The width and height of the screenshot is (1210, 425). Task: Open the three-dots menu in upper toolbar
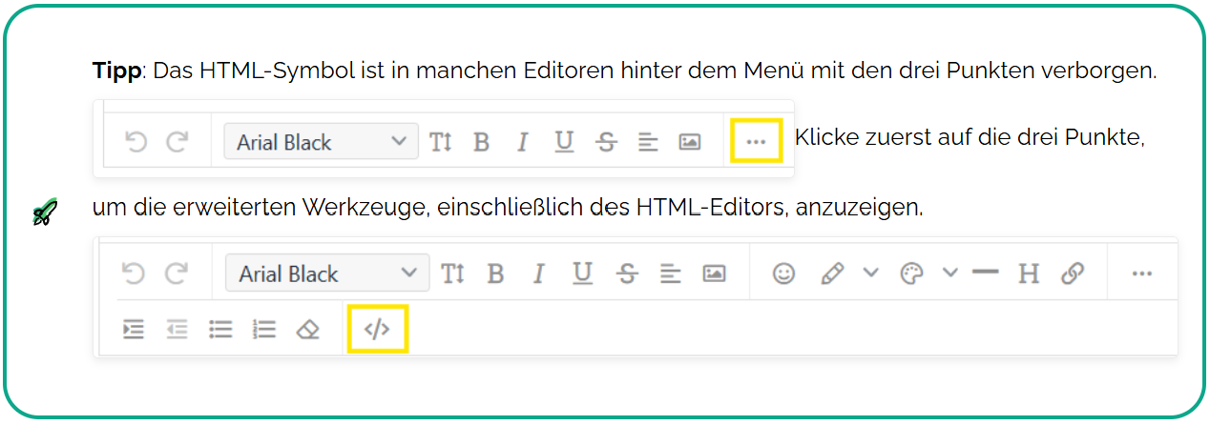756,141
